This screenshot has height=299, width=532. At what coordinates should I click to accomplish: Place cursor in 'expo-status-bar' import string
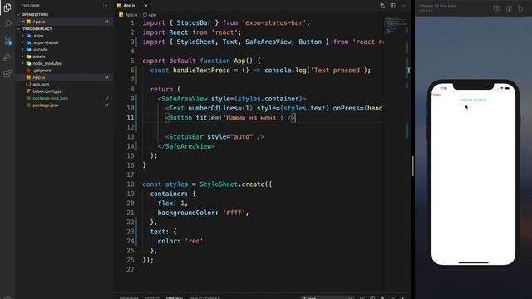point(273,22)
